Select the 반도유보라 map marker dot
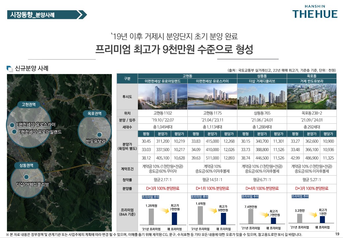 [x=99, y=135]
